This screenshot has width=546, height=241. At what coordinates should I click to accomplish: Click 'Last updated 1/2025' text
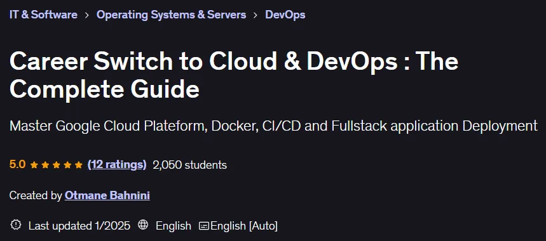pyautogui.click(x=79, y=226)
